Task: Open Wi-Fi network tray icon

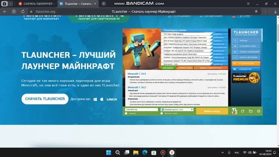Action: tap(245, 153)
